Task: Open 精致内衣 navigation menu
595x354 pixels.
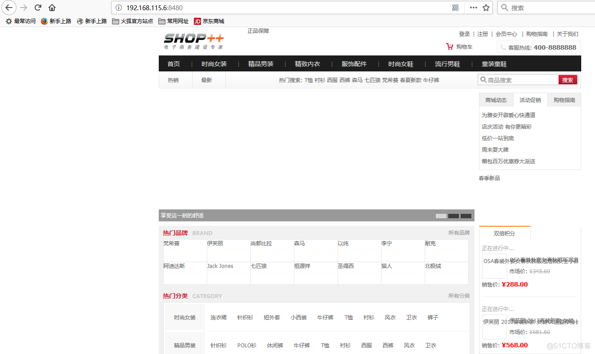Action: (307, 64)
